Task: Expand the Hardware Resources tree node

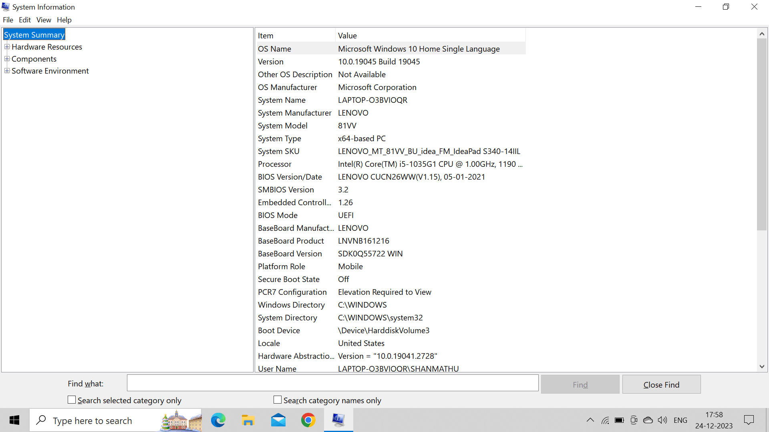Action: [x=7, y=47]
